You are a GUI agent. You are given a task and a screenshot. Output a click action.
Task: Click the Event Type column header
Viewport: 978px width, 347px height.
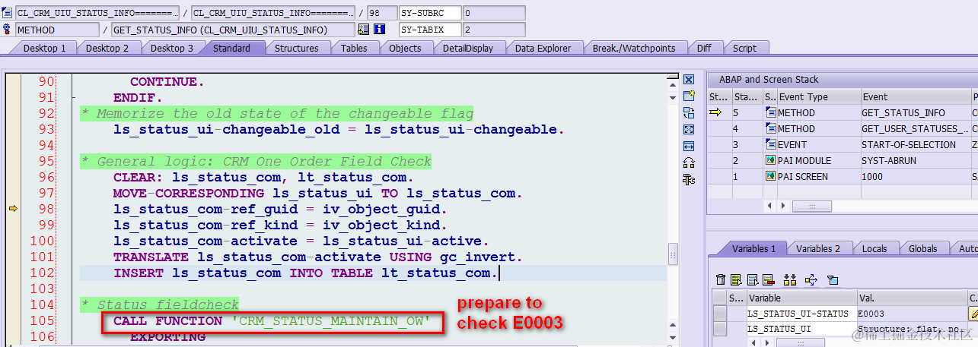pos(818,96)
